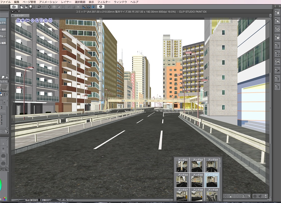The height and width of the screenshot is (203, 281).
Task: Select the camera pan icon above the canvas
Action: point(23,20)
